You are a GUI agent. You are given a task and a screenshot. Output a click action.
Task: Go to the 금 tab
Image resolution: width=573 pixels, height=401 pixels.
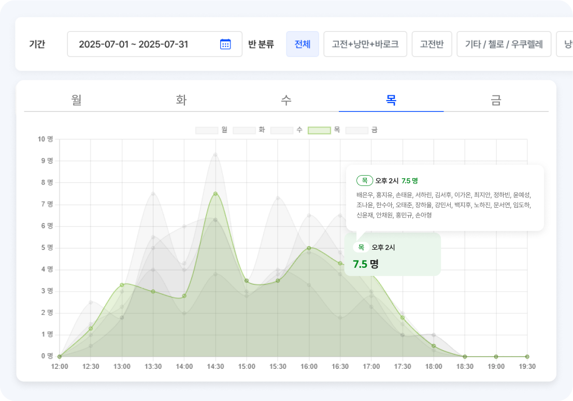pyautogui.click(x=496, y=100)
